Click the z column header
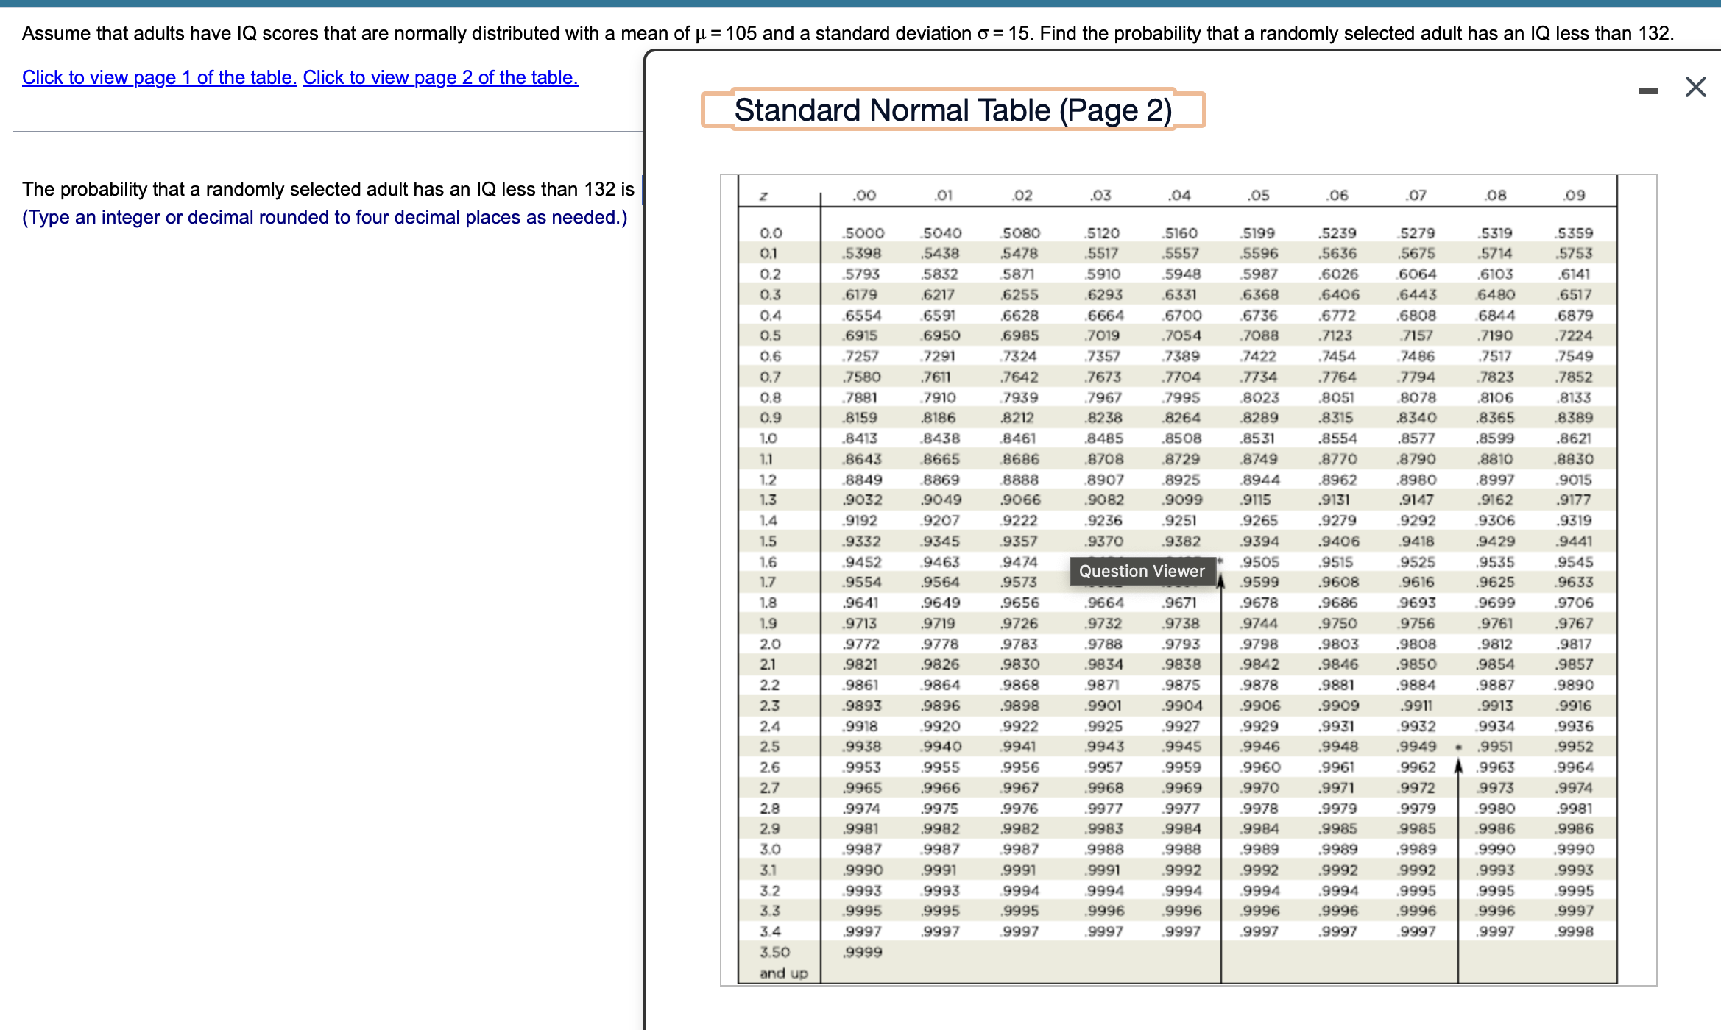Screen dimensions: 1721x1030 764,196
